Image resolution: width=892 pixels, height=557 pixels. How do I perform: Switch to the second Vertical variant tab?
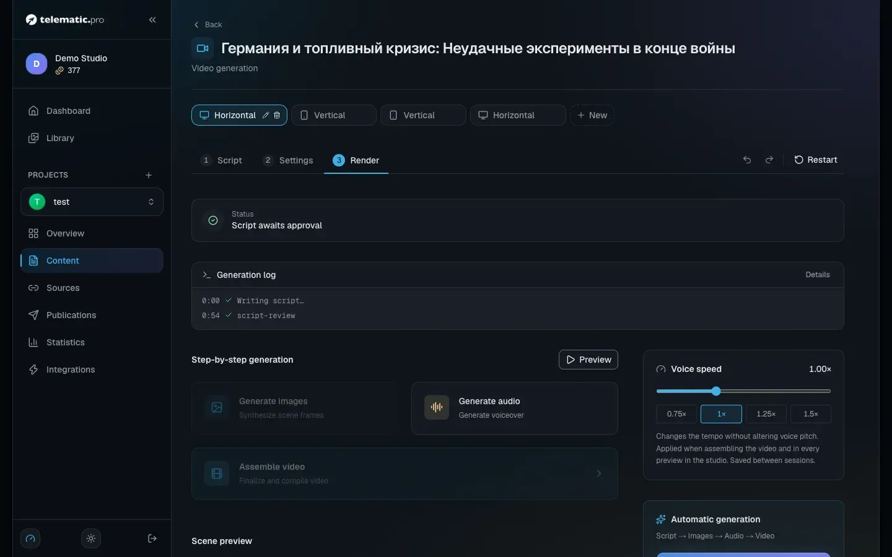pos(423,115)
